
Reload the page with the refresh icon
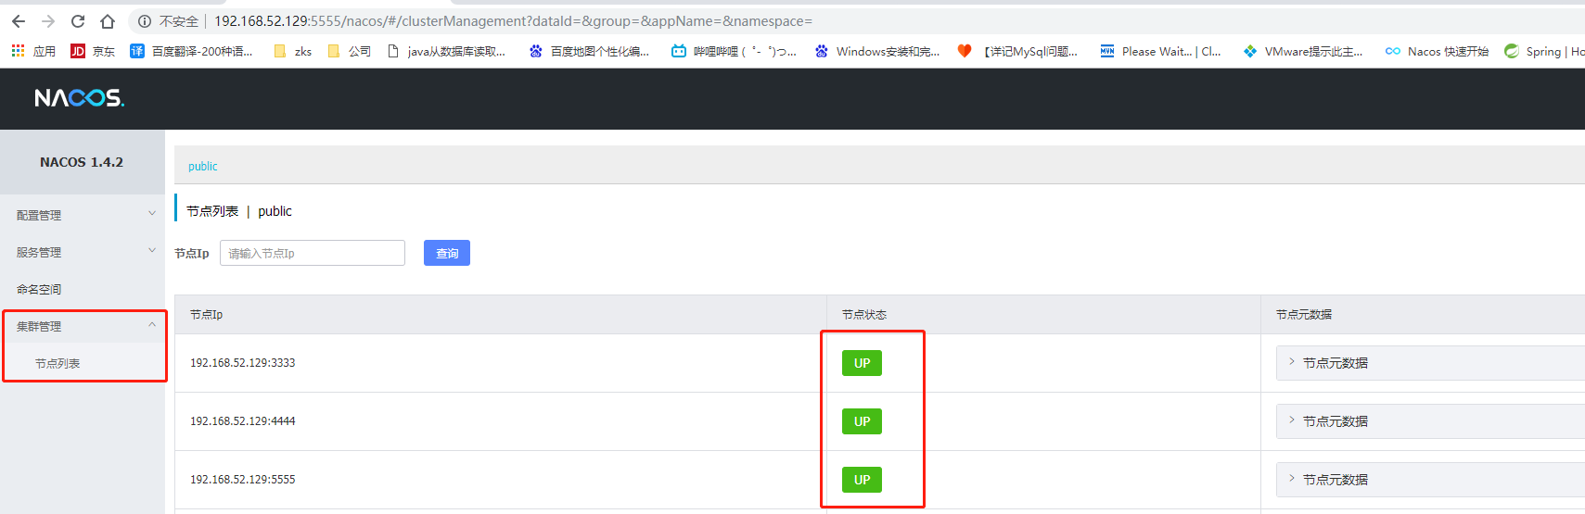coord(78,21)
